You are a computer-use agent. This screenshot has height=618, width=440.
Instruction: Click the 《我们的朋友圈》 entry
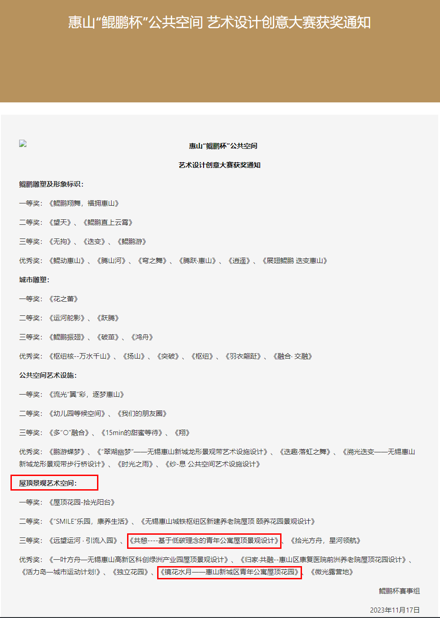pos(142,414)
